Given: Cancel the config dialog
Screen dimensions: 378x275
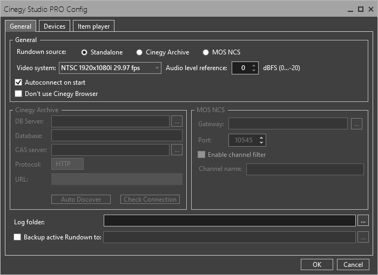Looking at the screenshot, I should [x=353, y=265].
